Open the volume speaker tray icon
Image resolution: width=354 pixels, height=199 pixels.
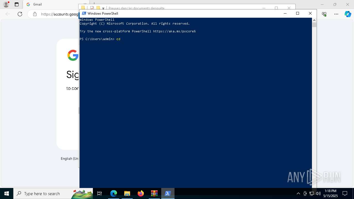tap(318, 193)
